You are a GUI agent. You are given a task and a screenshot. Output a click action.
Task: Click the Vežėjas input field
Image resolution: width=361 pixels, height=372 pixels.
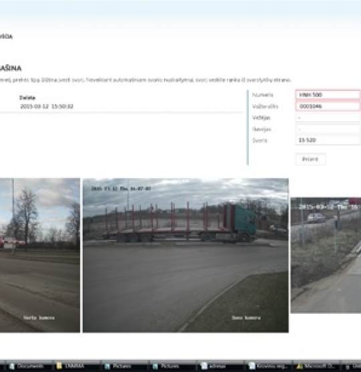[x=328, y=118]
